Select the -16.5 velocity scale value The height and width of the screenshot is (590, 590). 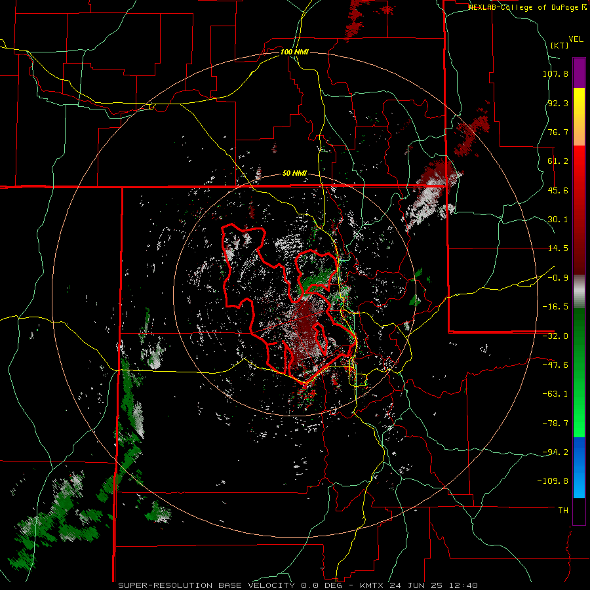coord(555,307)
